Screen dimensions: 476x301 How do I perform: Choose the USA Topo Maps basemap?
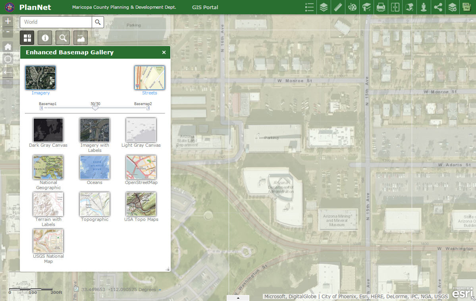click(x=141, y=204)
